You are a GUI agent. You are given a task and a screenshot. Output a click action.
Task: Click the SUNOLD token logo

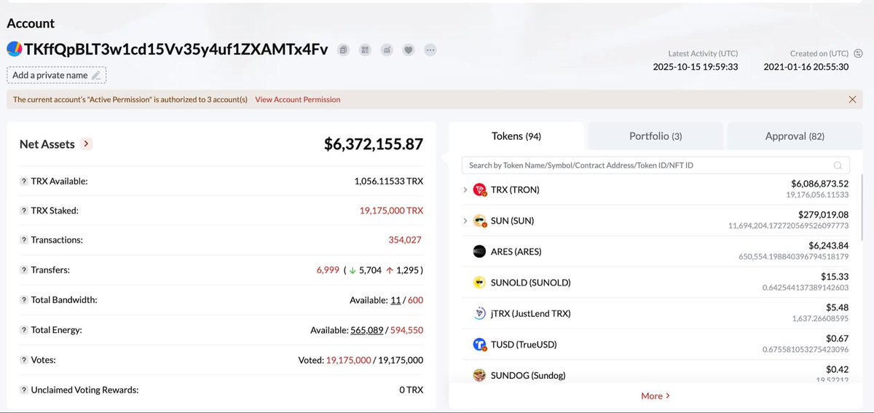coord(479,283)
